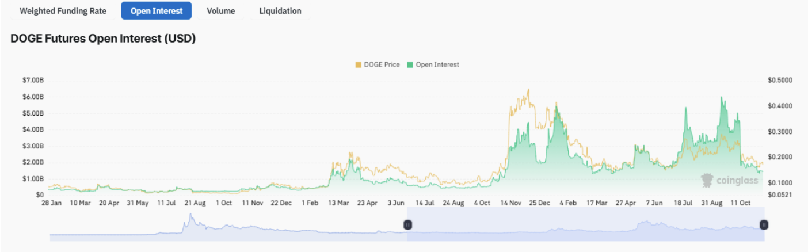
Task: Click the $0.3000 price axis label
Action: point(779,132)
